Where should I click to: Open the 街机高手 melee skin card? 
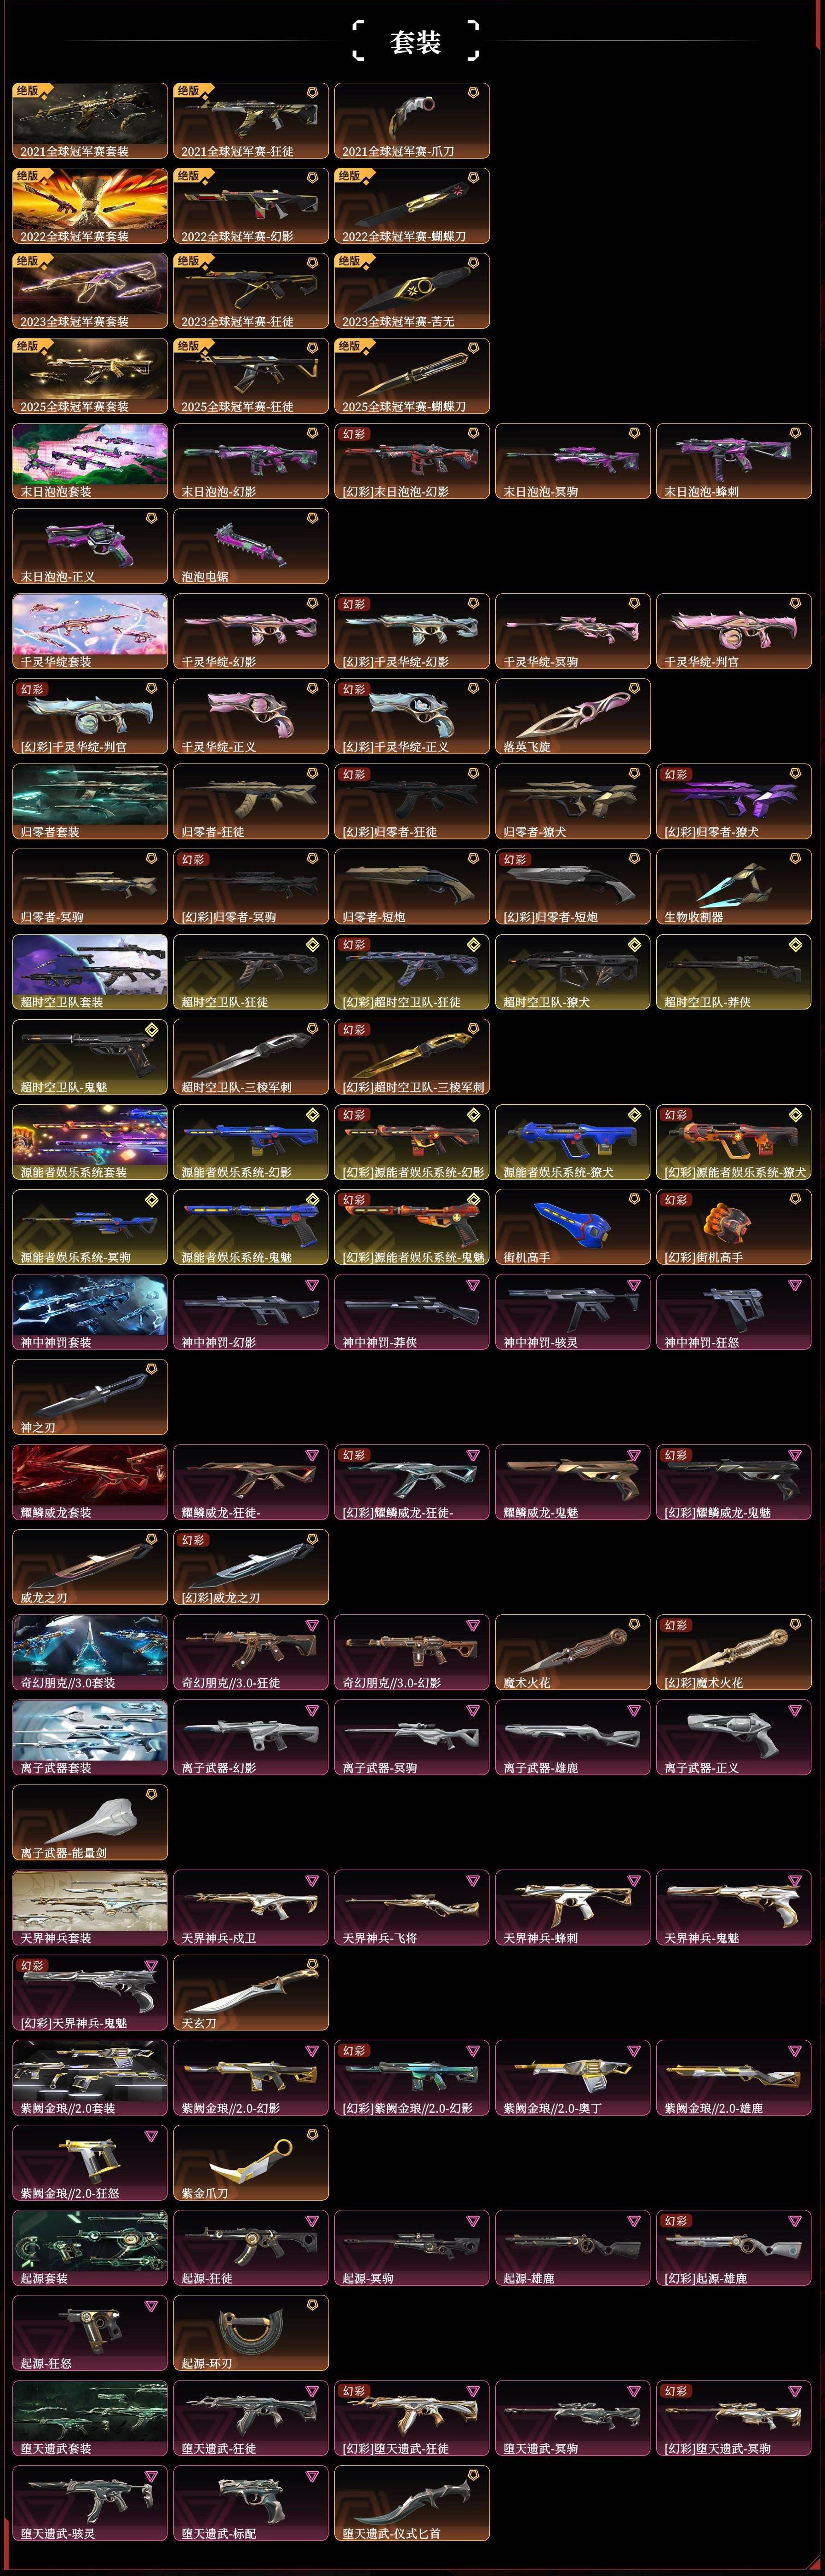point(573,1227)
